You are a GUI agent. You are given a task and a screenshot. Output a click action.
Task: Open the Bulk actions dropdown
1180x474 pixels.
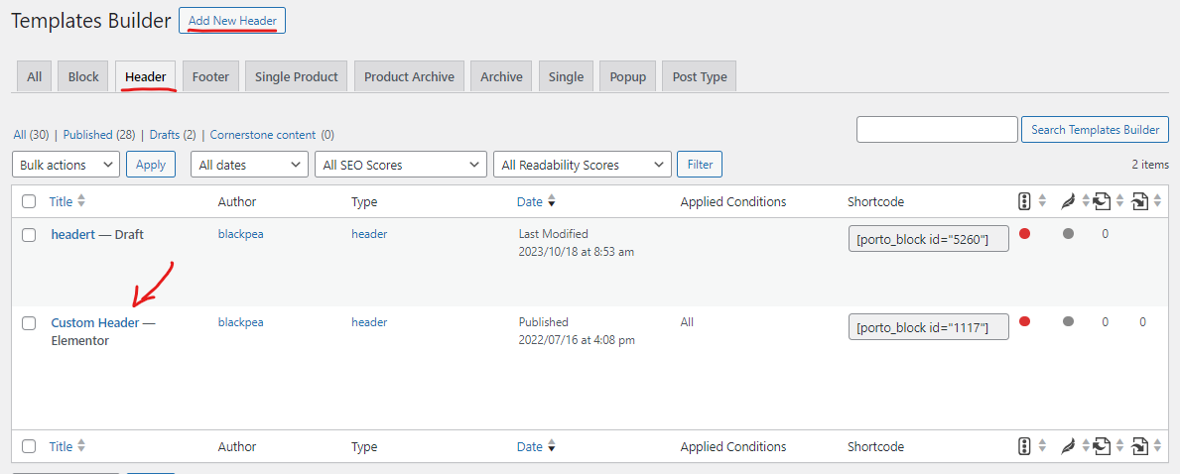66,165
